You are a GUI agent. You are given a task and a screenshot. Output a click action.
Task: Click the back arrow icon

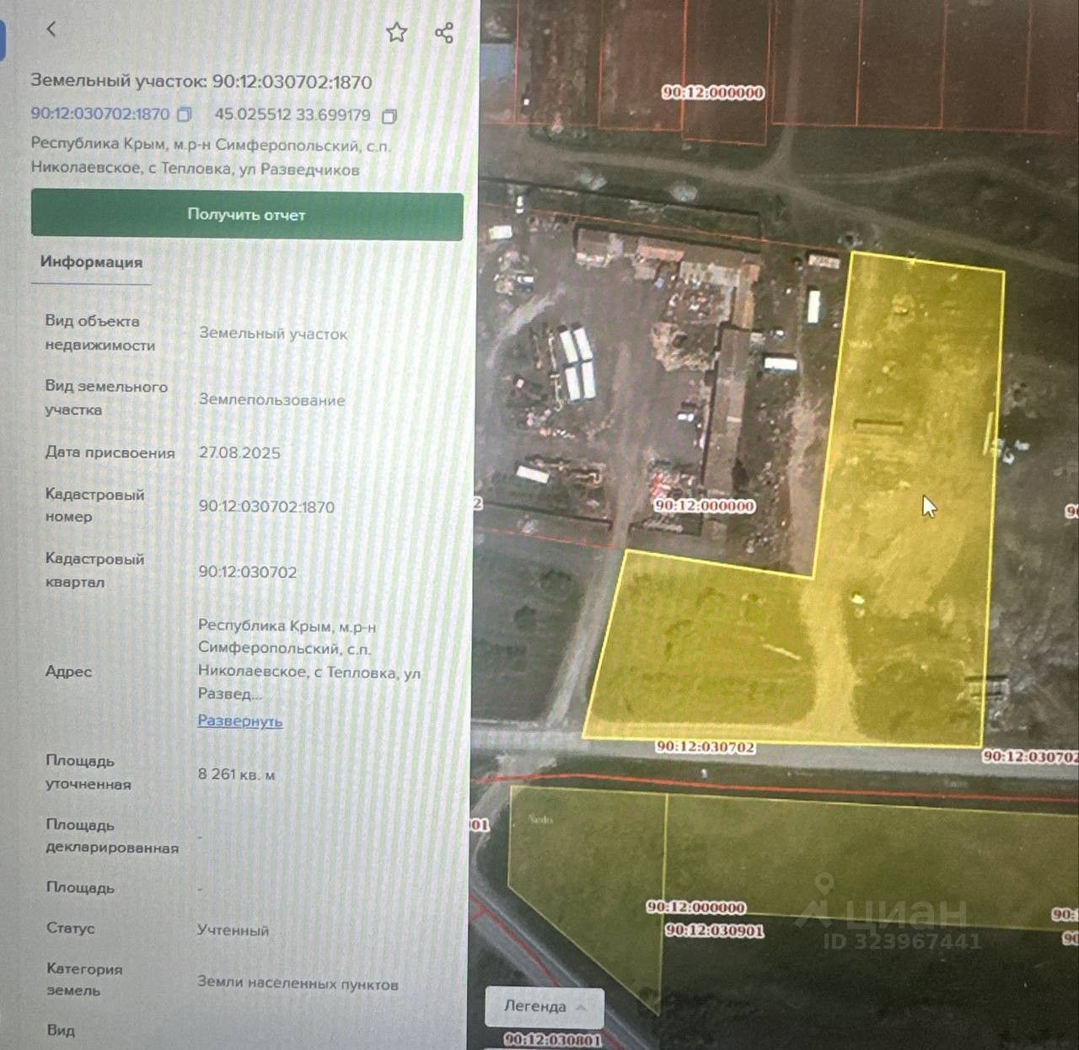pyautogui.click(x=51, y=29)
